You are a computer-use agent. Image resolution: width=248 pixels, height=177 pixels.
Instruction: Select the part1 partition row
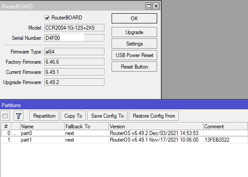pyautogui.click(x=124, y=140)
